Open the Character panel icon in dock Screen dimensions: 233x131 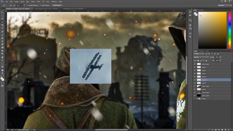pos(190,33)
